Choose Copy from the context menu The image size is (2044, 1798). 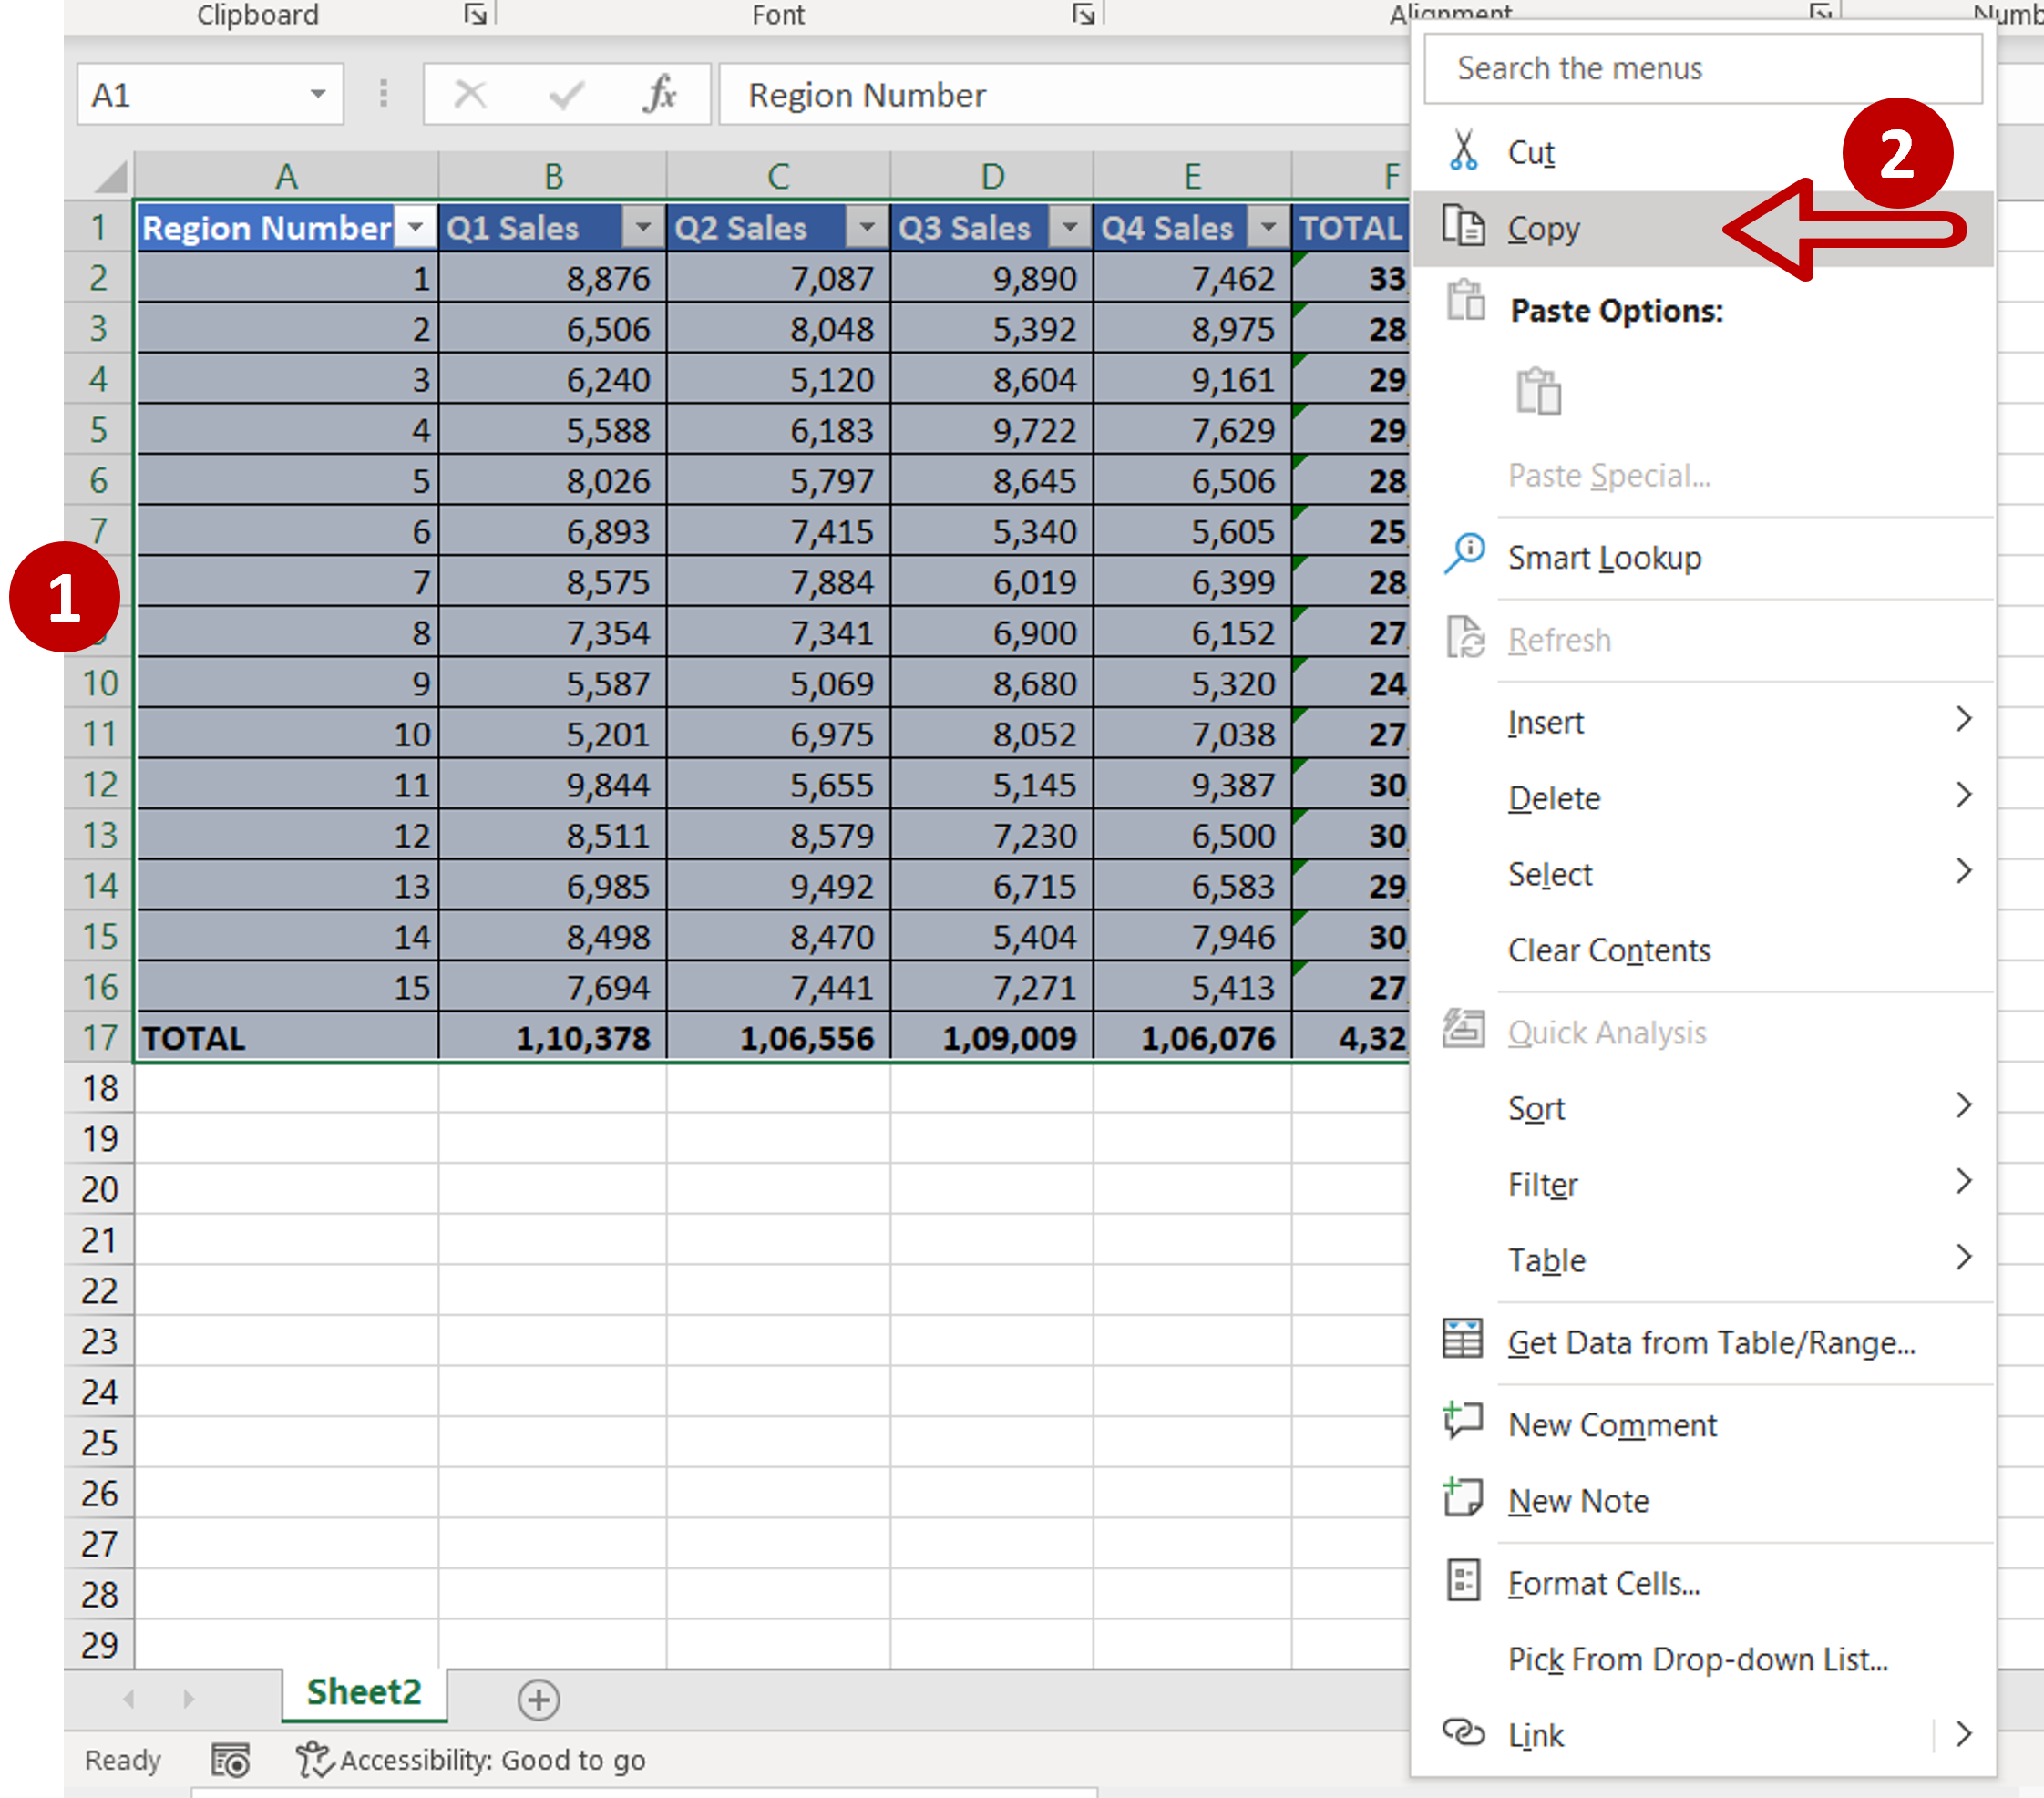1704,228
